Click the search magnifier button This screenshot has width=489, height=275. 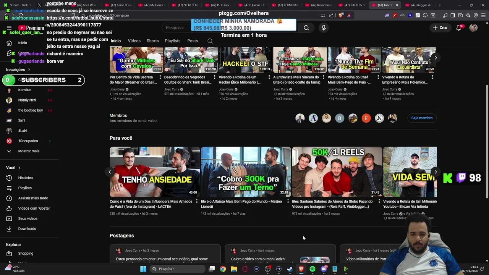pyautogui.click(x=306, y=27)
